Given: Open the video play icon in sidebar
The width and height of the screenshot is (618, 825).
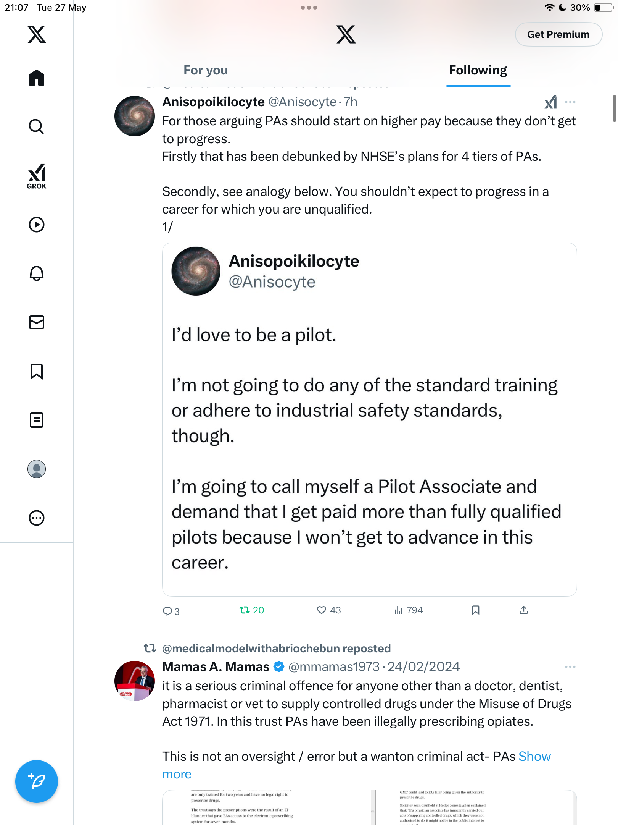Looking at the screenshot, I should click(37, 224).
